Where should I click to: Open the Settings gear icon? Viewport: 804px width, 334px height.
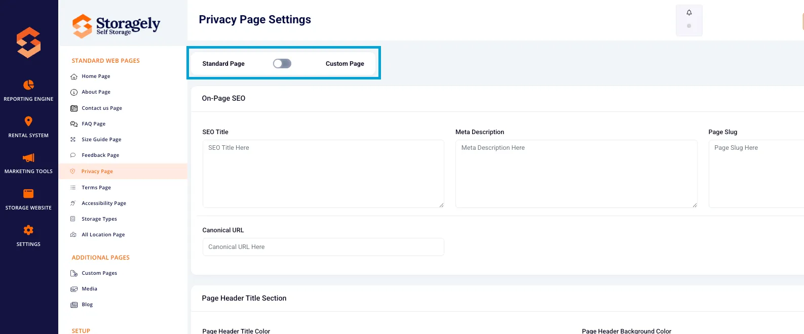[28, 230]
